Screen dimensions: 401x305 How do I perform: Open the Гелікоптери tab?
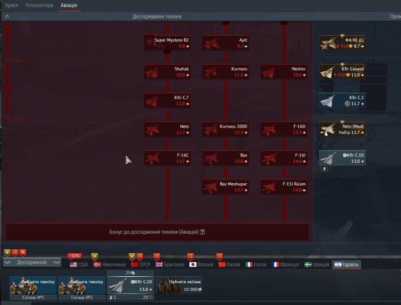click(39, 5)
